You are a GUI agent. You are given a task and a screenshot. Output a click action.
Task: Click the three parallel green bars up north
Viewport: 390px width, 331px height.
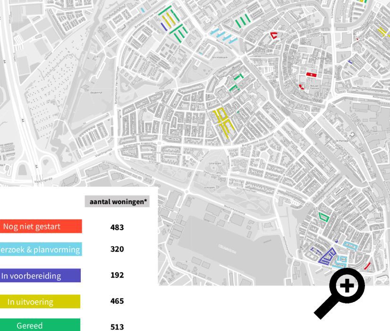coord(242,21)
